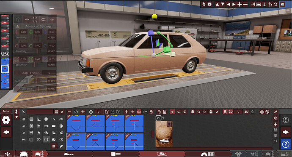This screenshot has width=292, height=157.
Task: Take a screenshot with the camera icon
Action: 283,4
